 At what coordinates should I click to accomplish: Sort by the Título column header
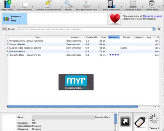click(37, 37)
